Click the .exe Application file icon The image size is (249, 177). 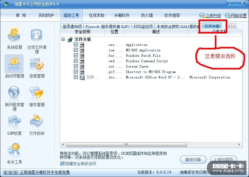pyautogui.click(x=82, y=45)
